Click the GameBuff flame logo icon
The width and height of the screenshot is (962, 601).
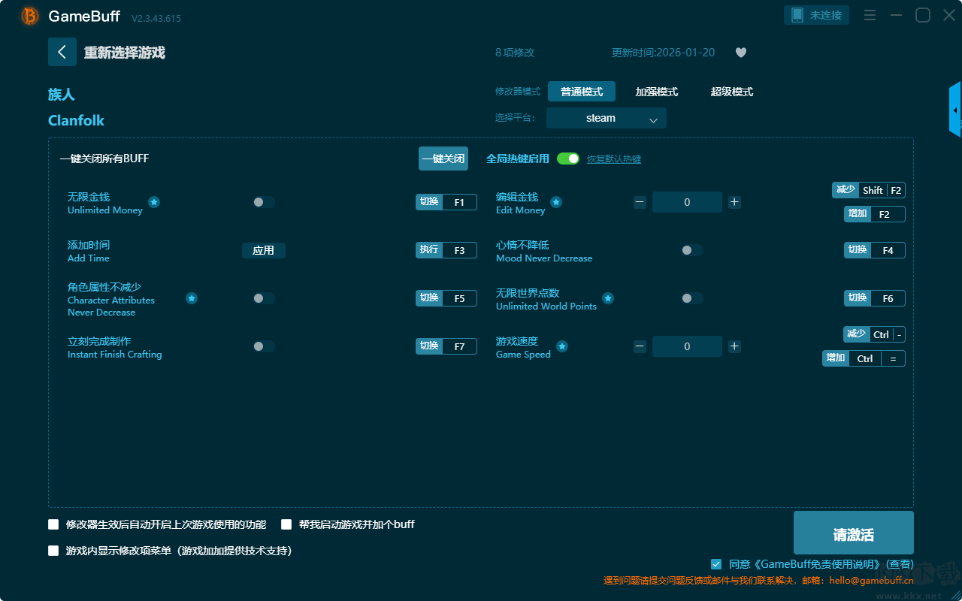30,16
